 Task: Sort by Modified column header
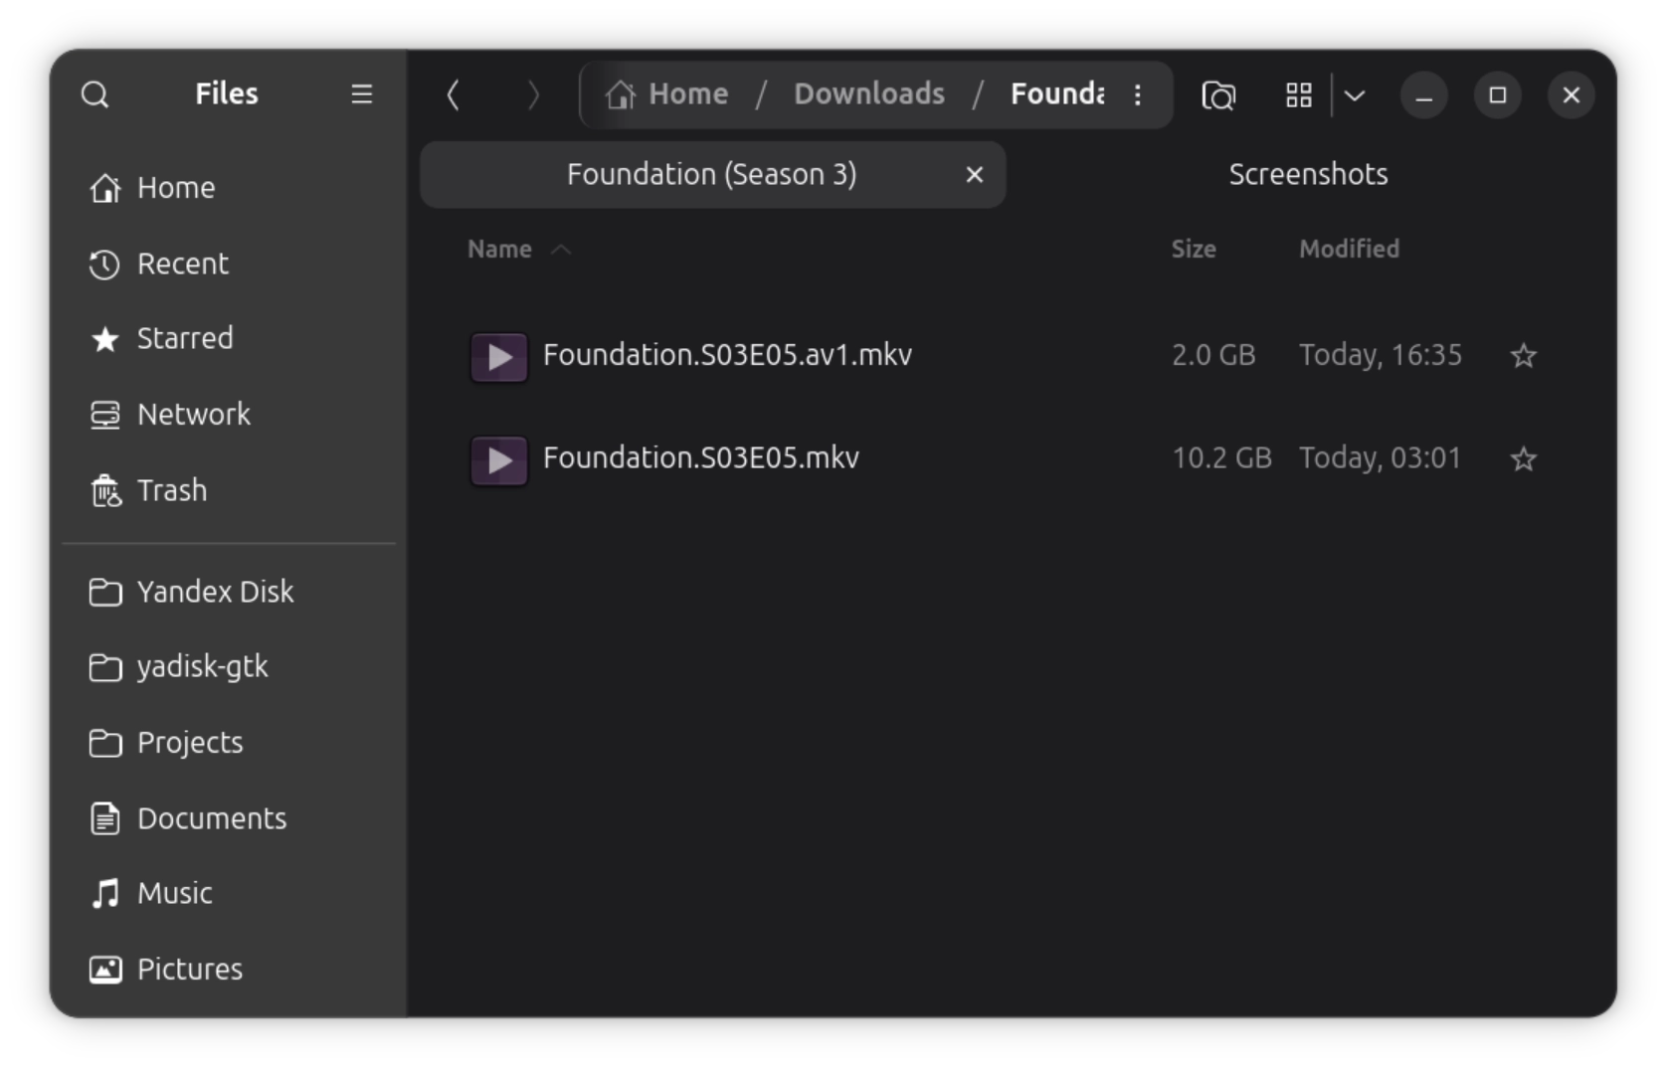(x=1349, y=249)
